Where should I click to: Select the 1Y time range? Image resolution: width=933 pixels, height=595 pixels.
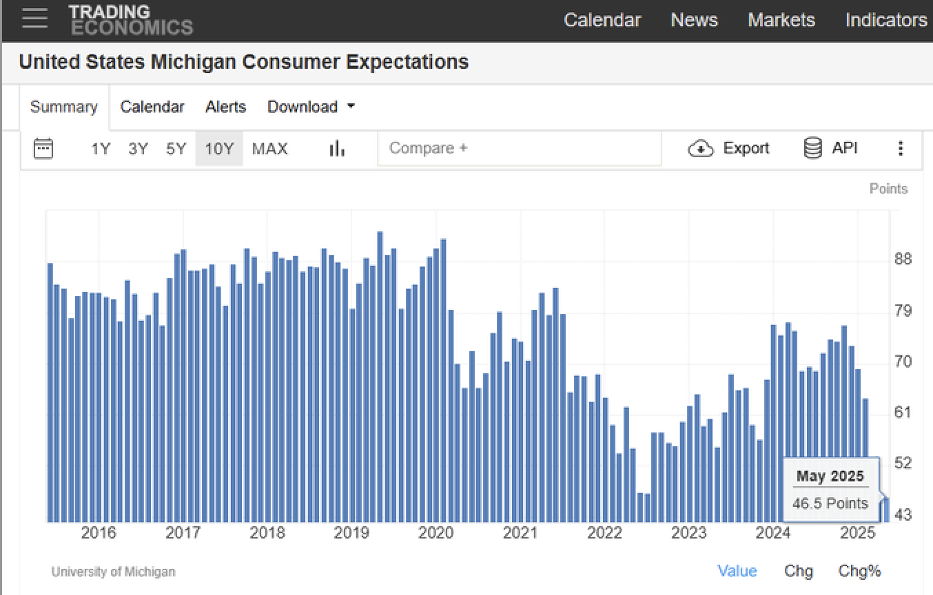click(x=101, y=149)
